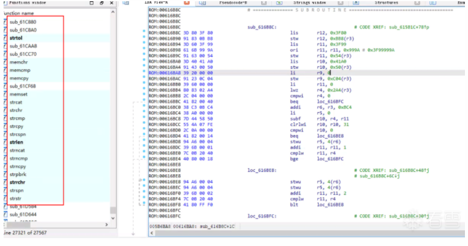Click the functions list horizontal scroll right arrow
Viewport: 468px width, 246px height.
tap(107, 225)
